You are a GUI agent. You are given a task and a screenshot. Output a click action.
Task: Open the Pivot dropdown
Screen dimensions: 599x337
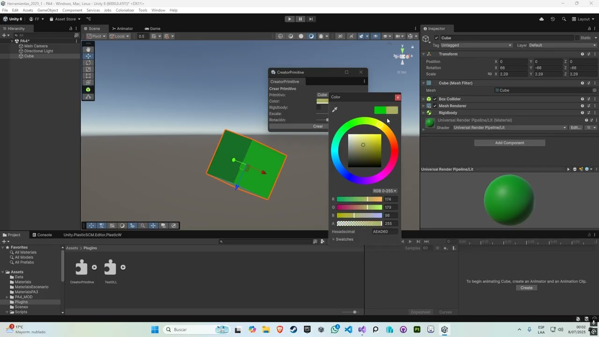click(x=97, y=36)
